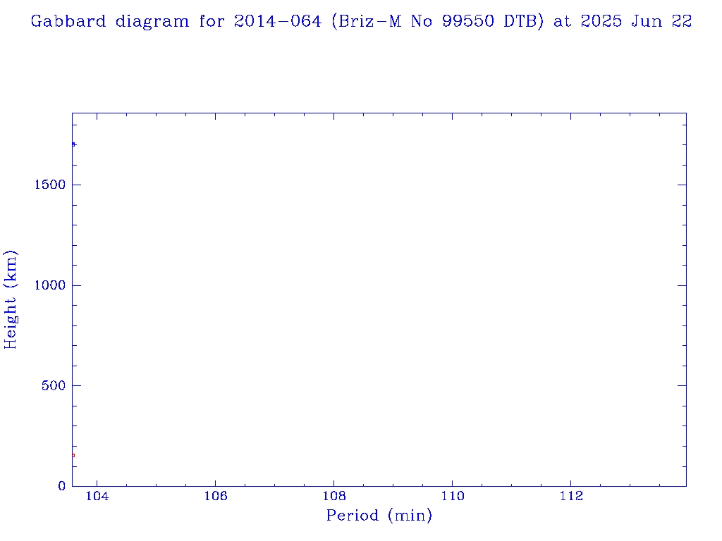Click the 106 tick label on period axis
The width and height of the screenshot is (722, 541).
tap(215, 497)
